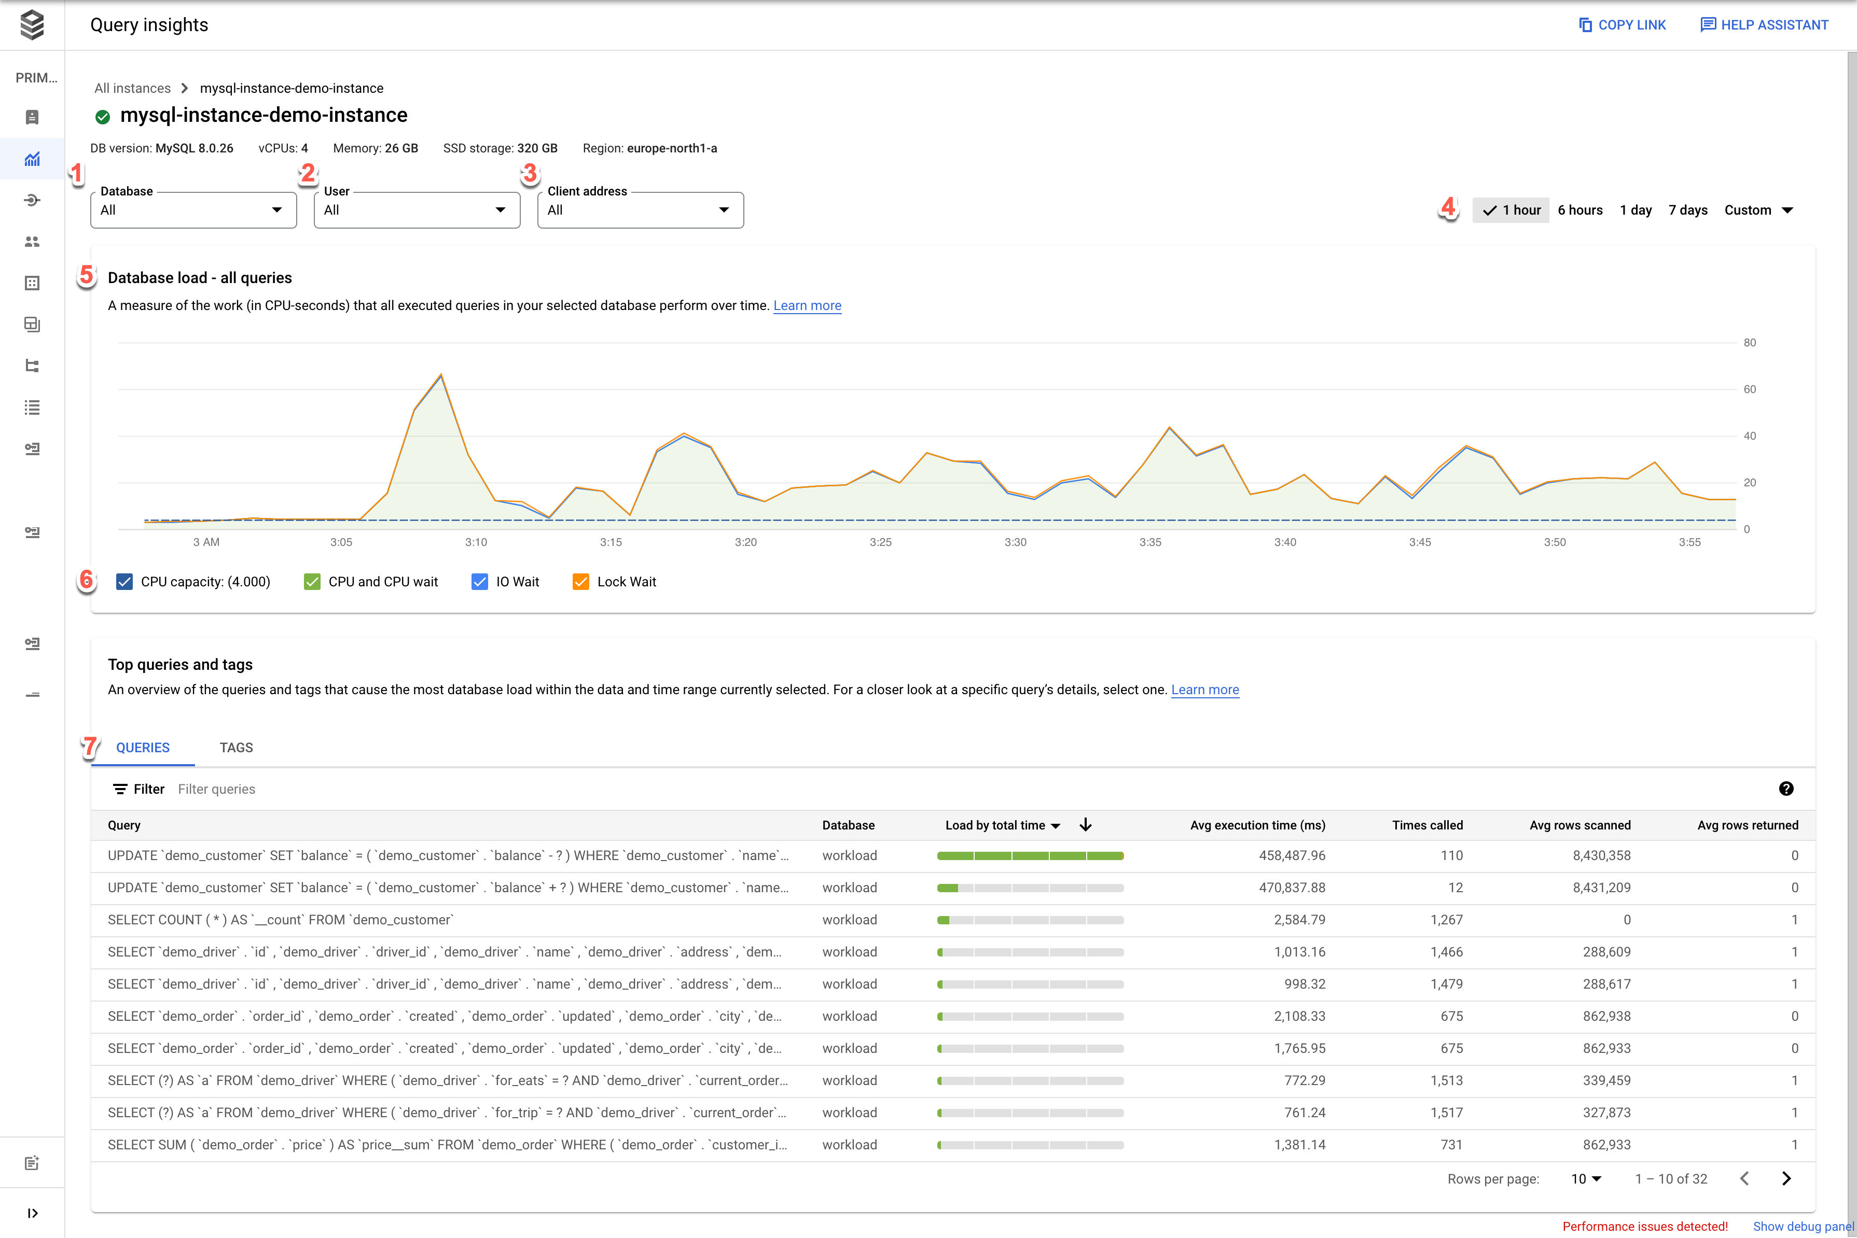Click Learn more link in database load section

pyautogui.click(x=806, y=305)
